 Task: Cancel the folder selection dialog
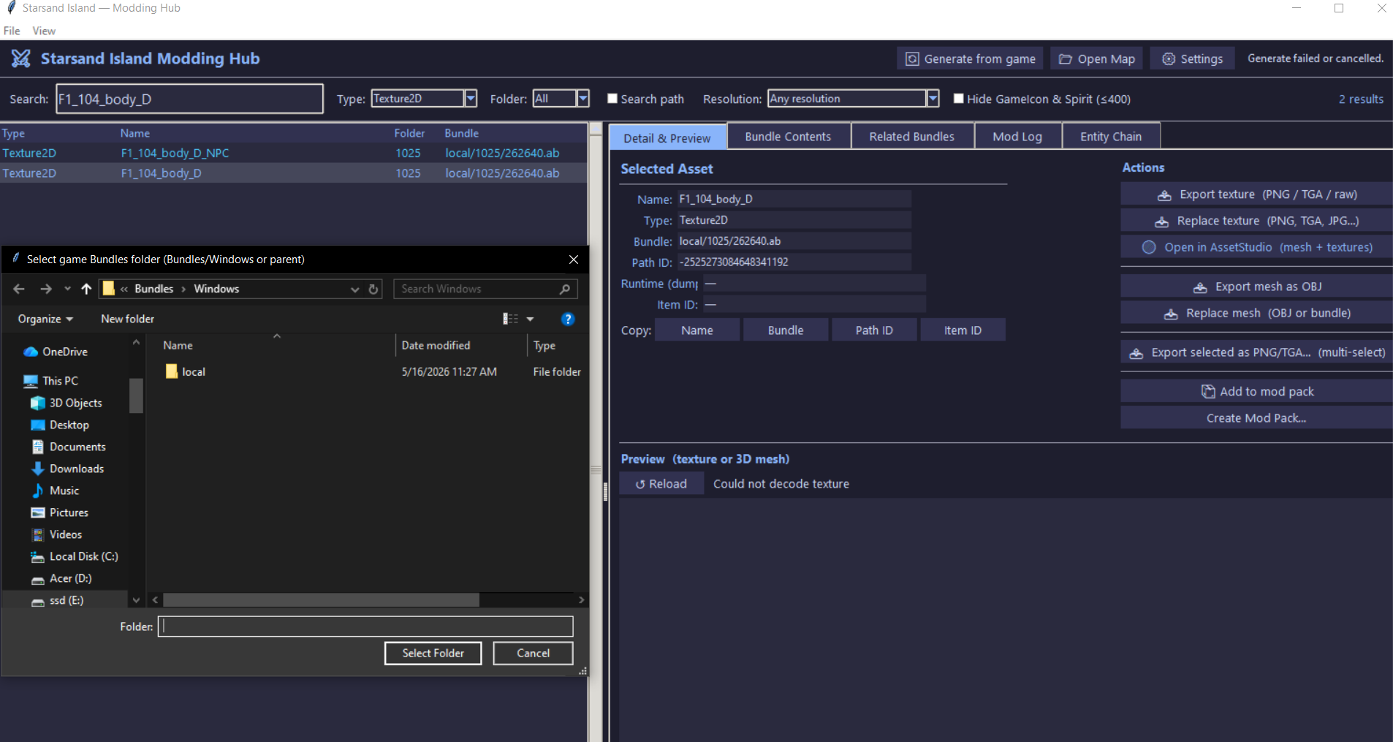(533, 653)
